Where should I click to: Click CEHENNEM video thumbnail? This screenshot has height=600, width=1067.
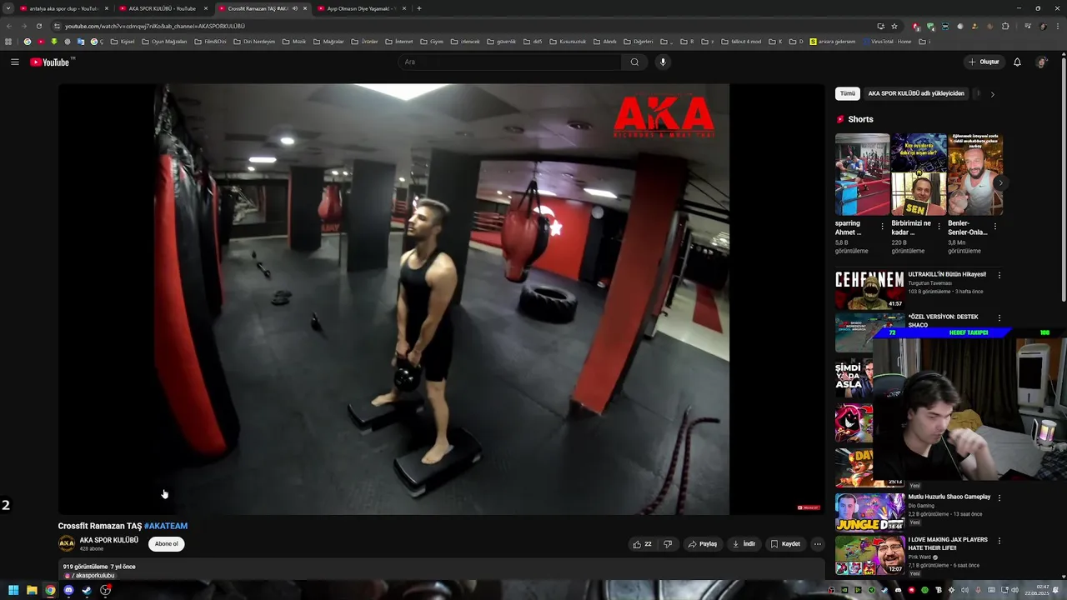tap(869, 289)
